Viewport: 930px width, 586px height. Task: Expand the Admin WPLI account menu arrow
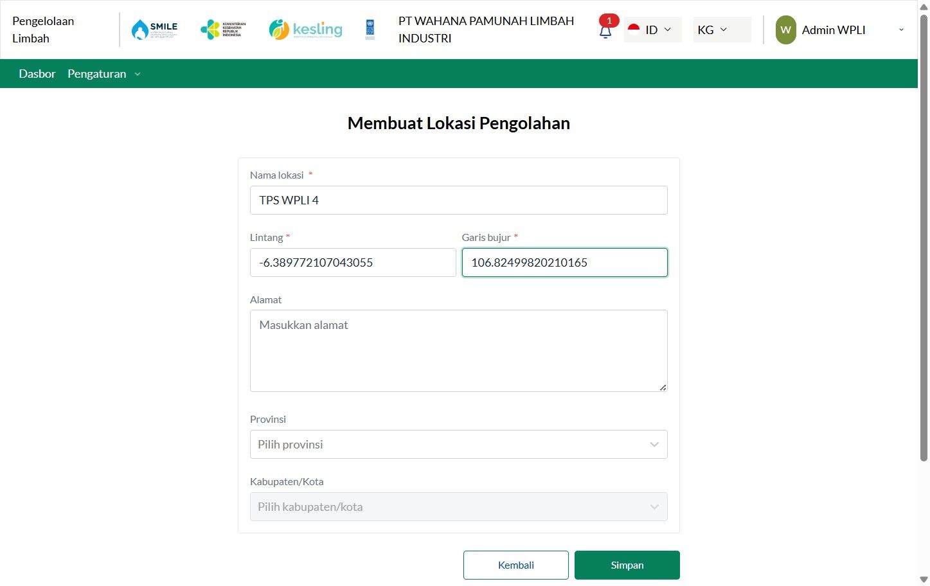[x=901, y=30]
